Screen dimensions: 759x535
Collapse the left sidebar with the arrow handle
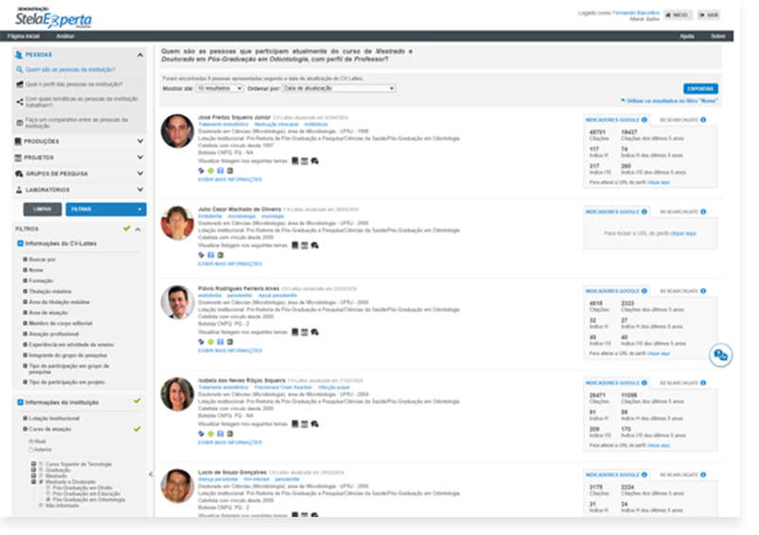click(150, 474)
